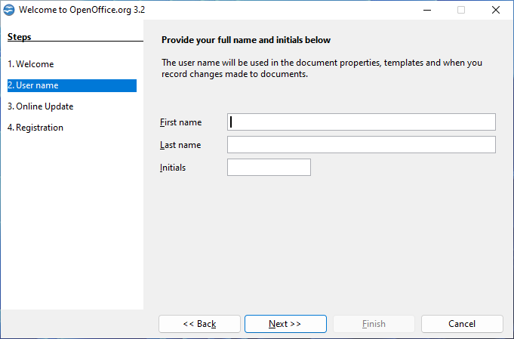Minimize the OpenOffice.org welcome window

[x=426, y=10]
